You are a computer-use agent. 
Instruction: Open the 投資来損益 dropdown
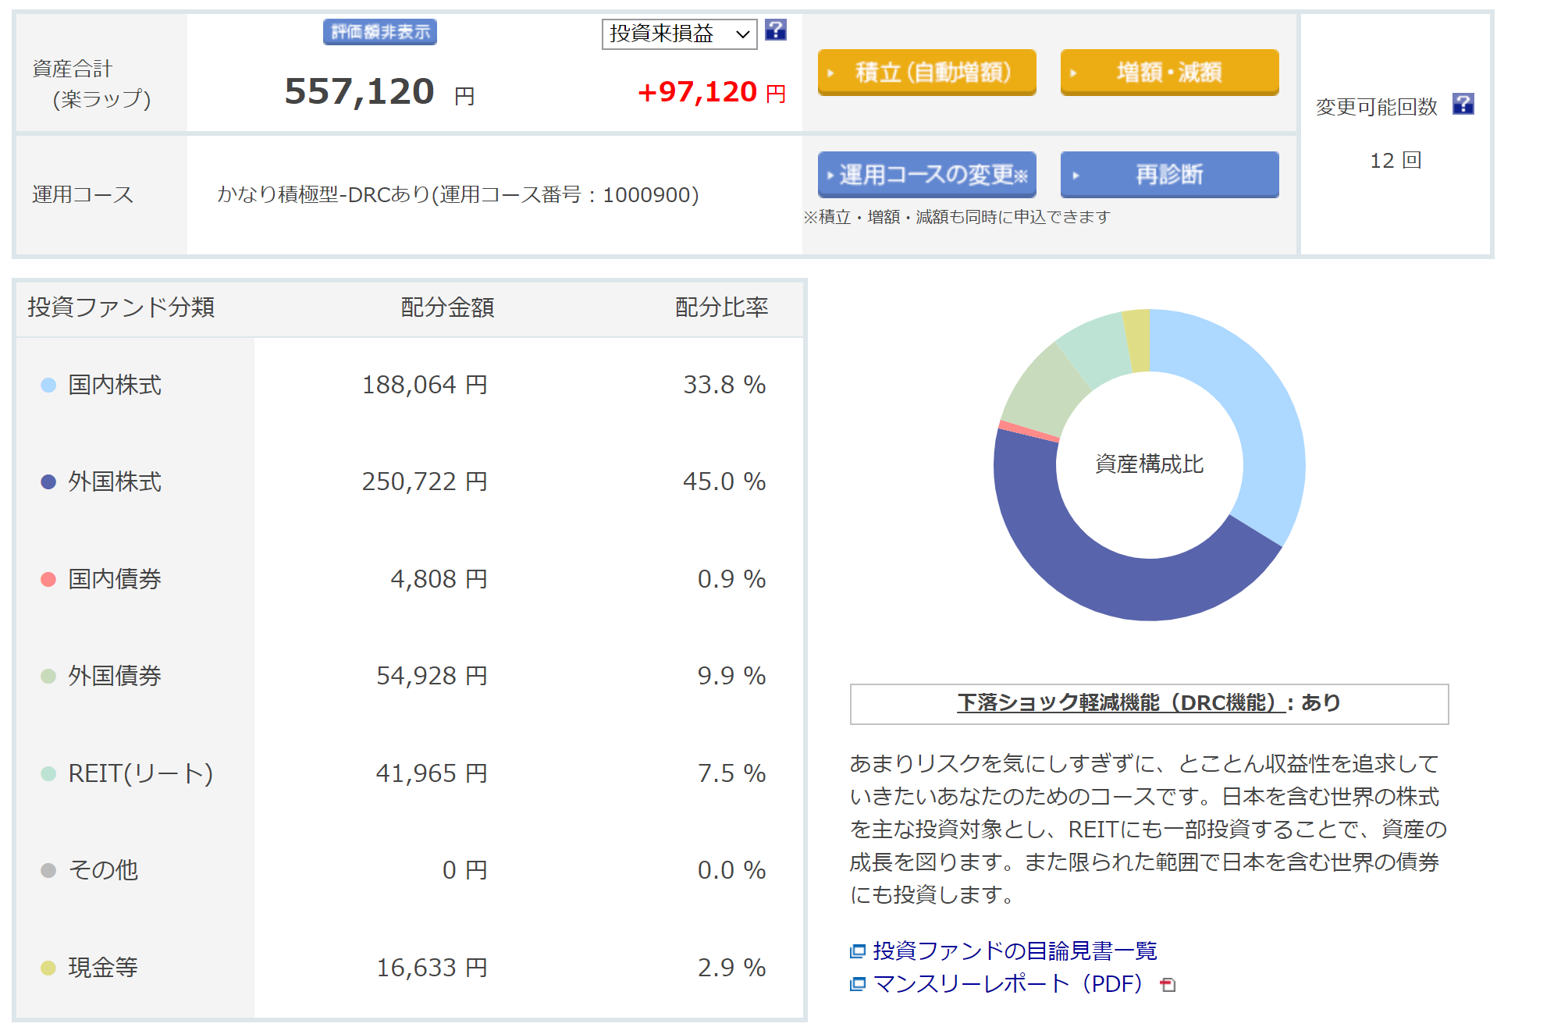[679, 34]
